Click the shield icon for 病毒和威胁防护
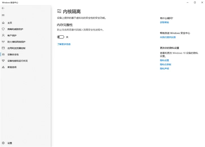Image resolution: width=205 pixels, height=147 pixels. click(3, 29)
